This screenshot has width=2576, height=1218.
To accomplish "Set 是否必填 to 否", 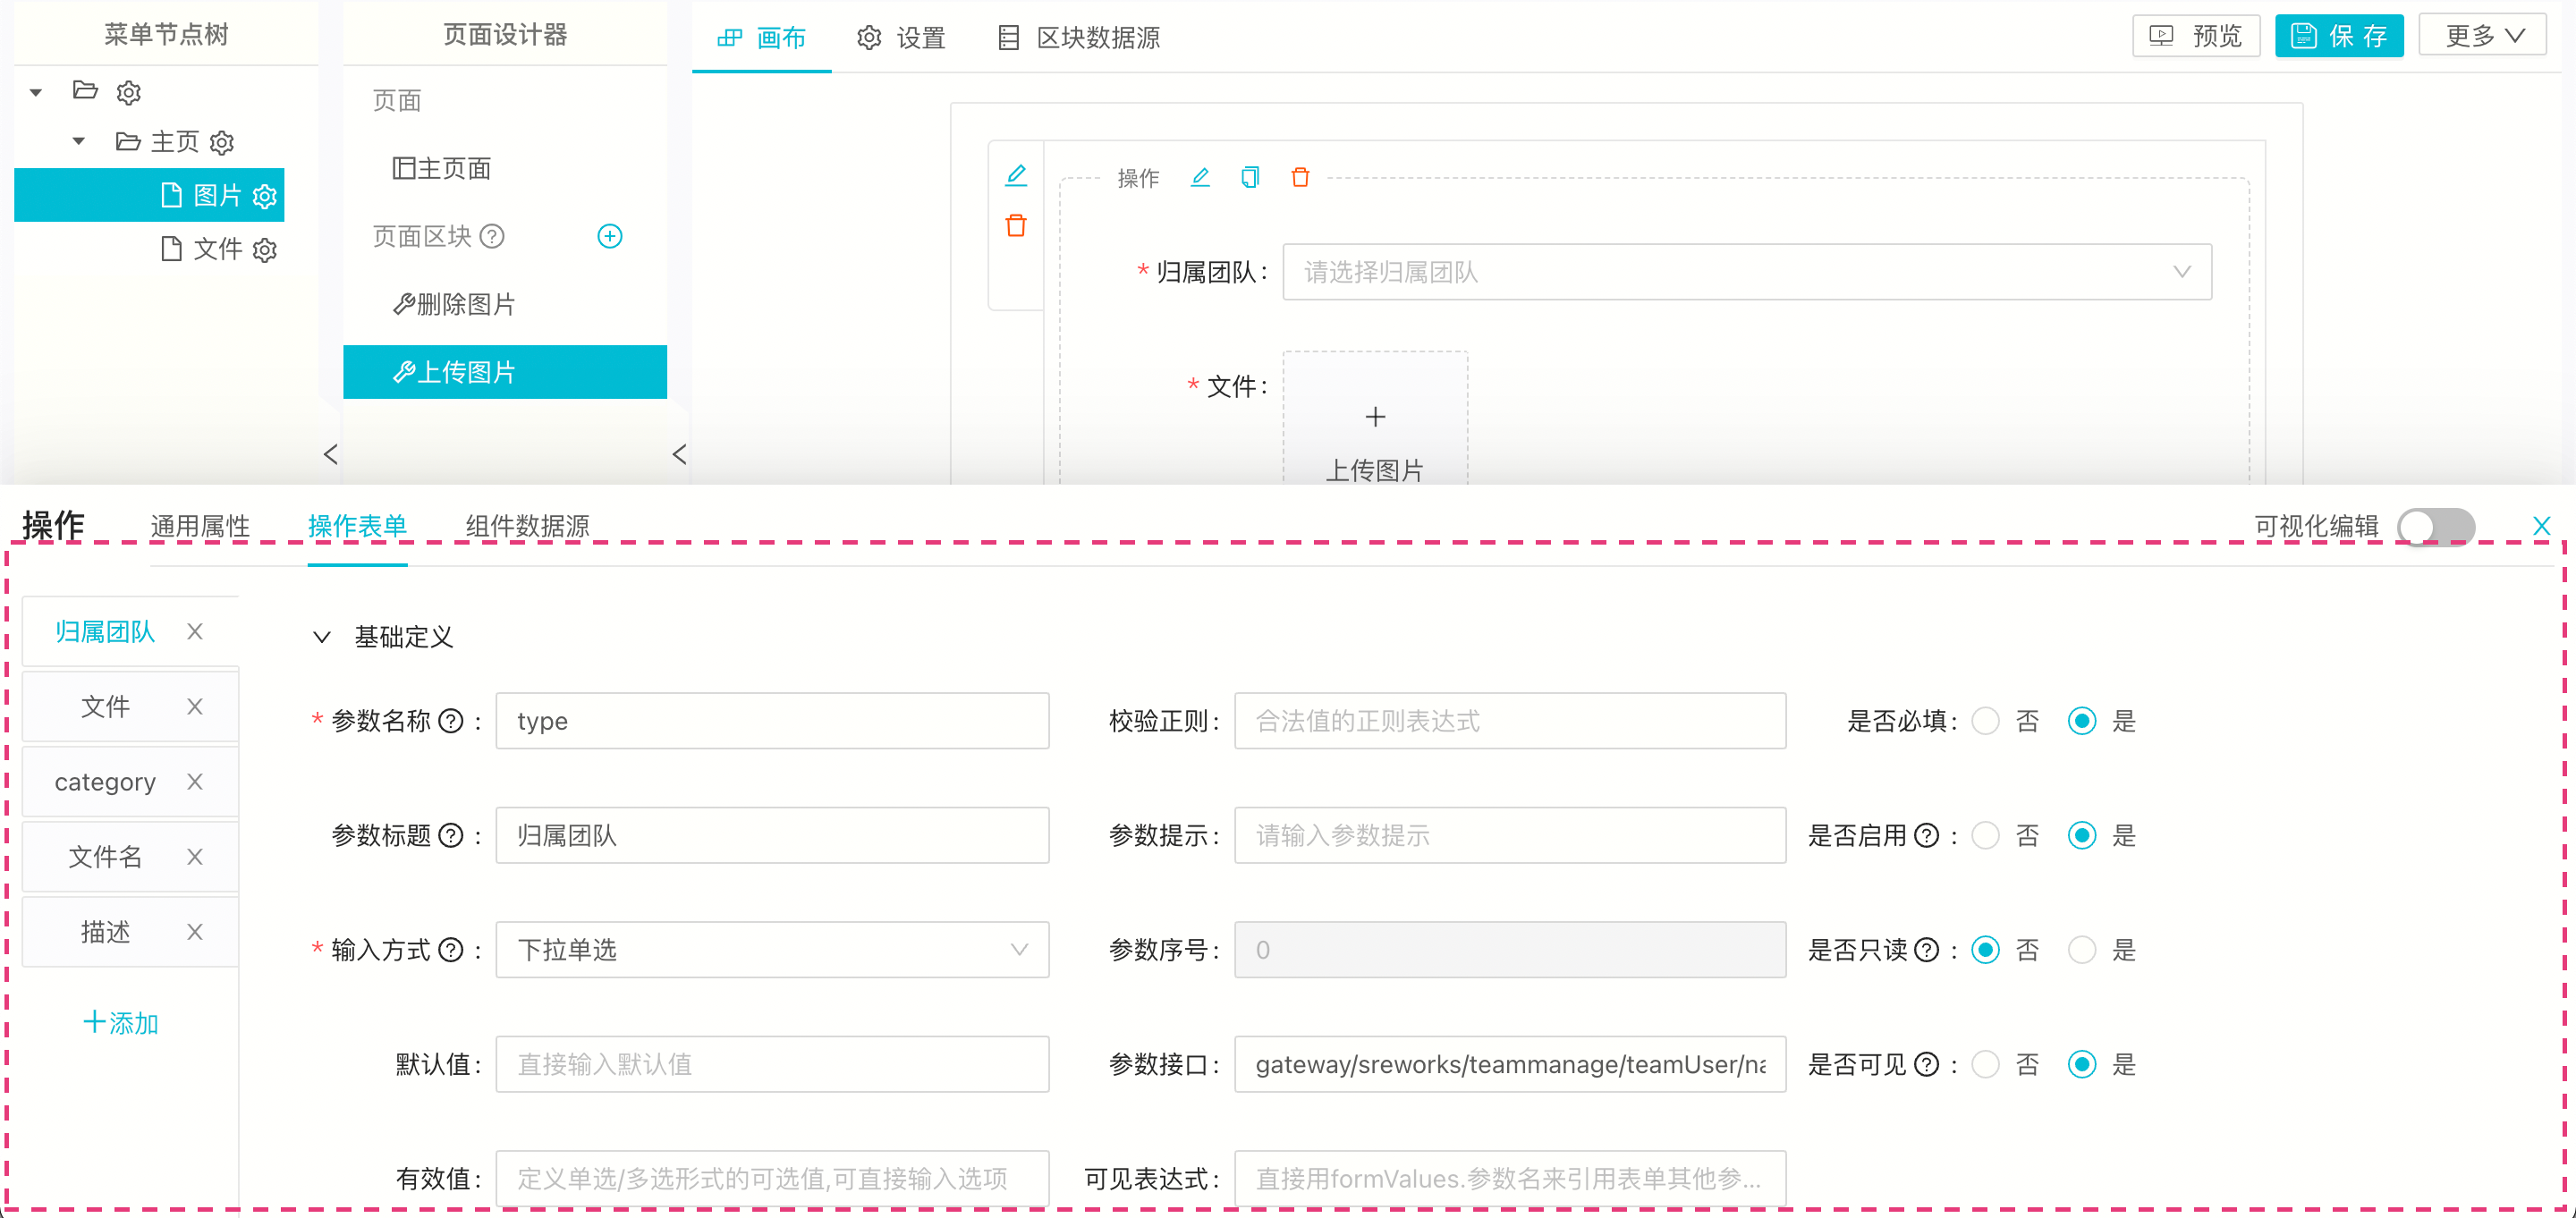I will 1985,721.
